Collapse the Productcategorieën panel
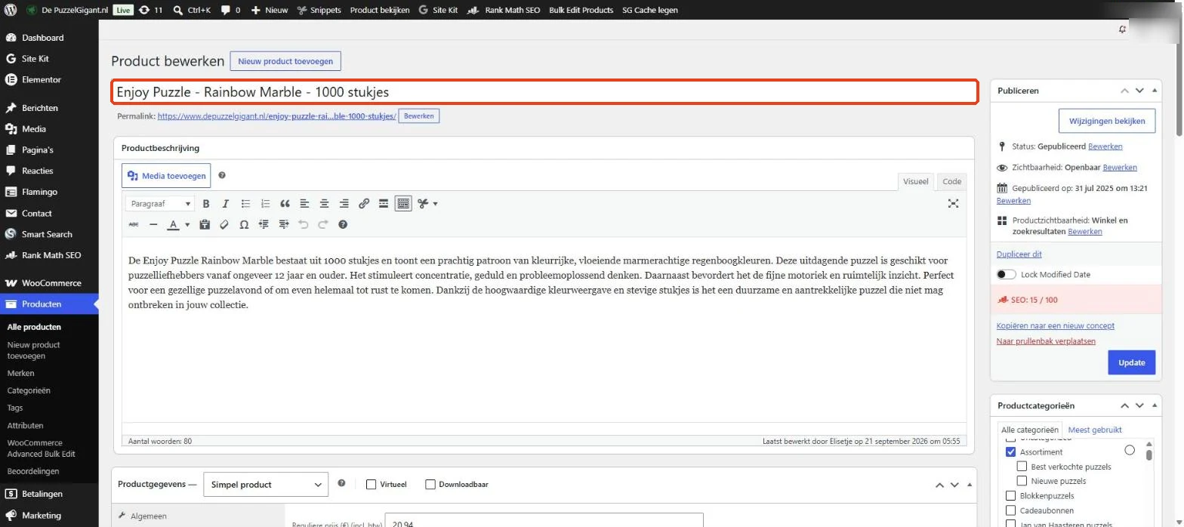1184x527 pixels. (1154, 405)
